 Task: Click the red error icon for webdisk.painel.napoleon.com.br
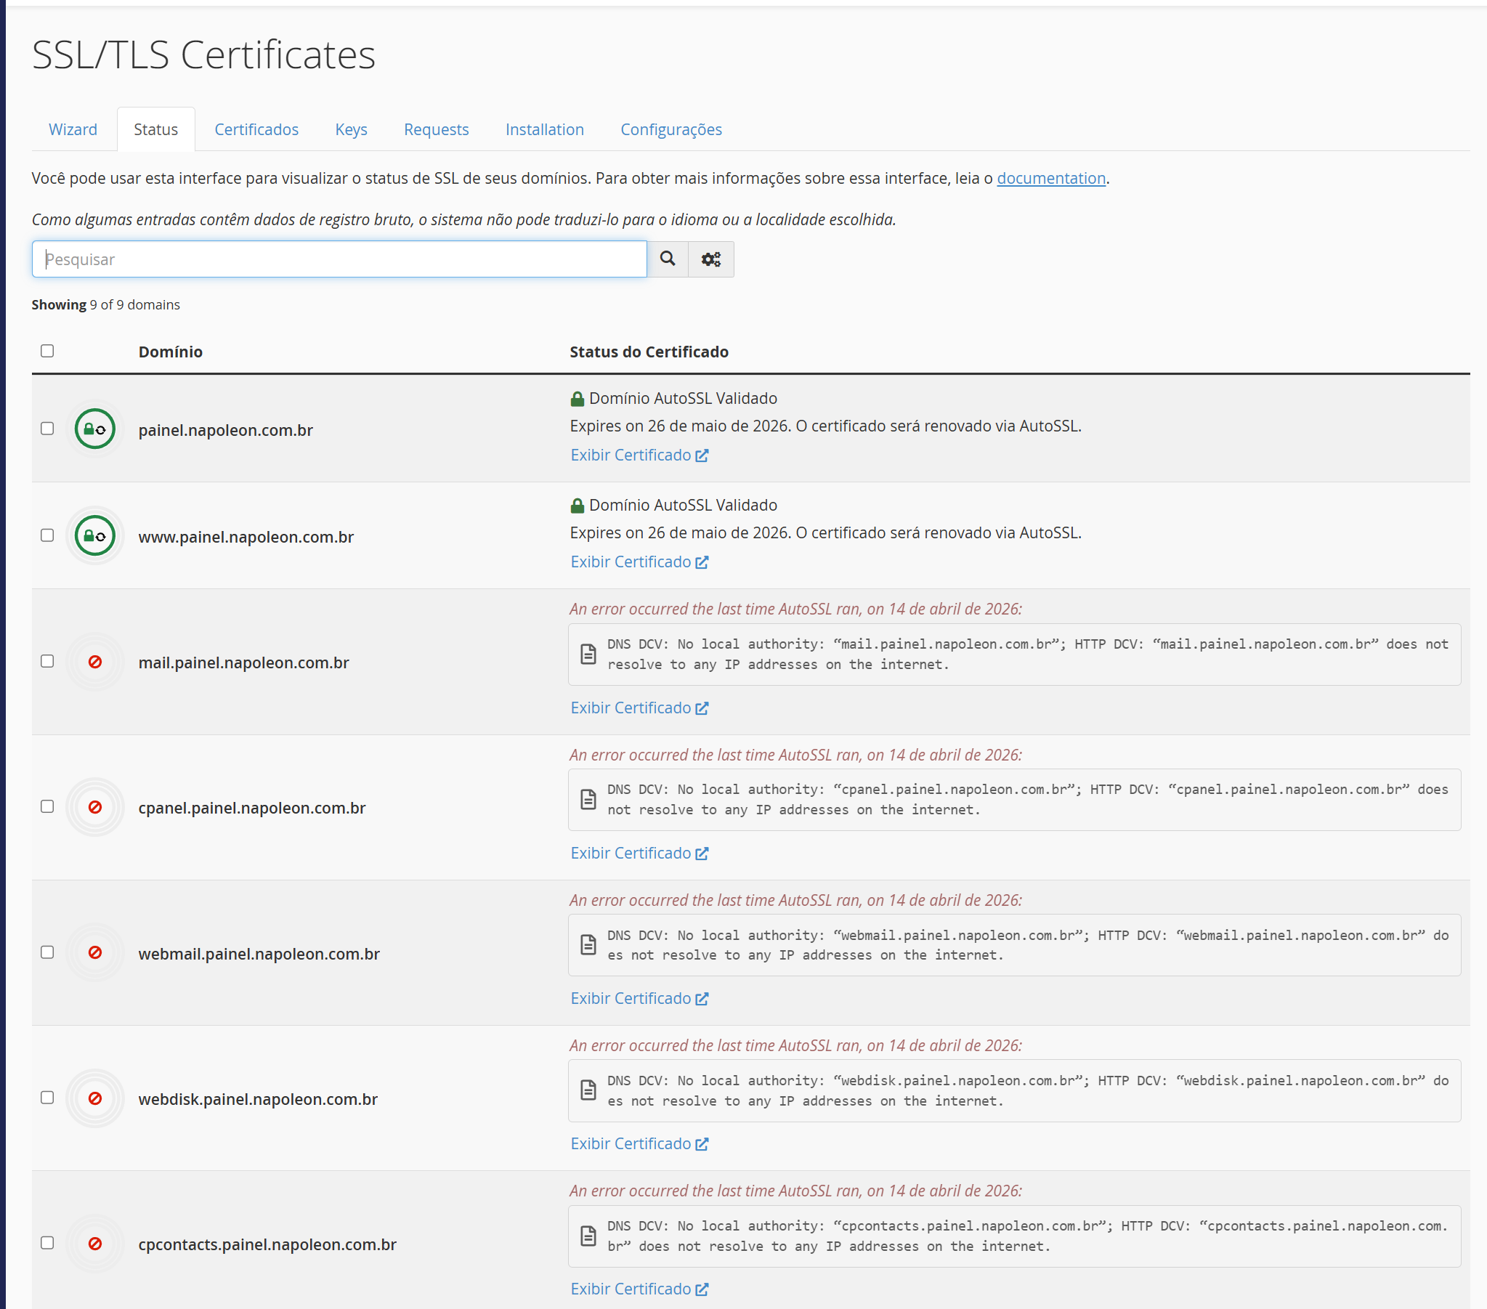[95, 1098]
